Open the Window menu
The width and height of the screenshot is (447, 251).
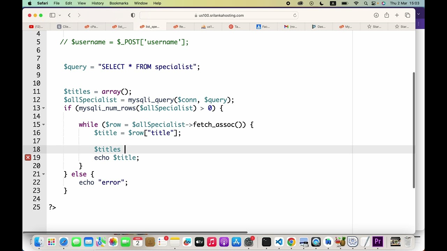coord(141,3)
